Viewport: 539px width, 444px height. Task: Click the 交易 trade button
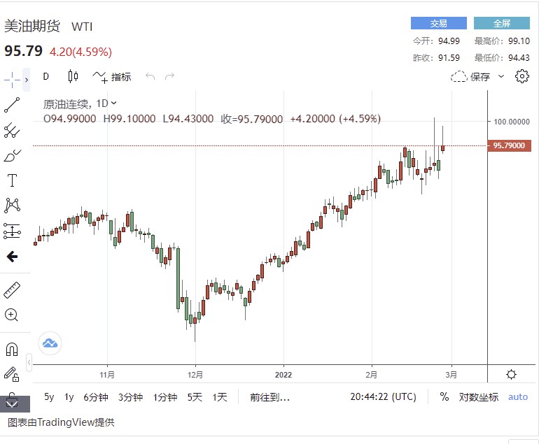[438, 23]
